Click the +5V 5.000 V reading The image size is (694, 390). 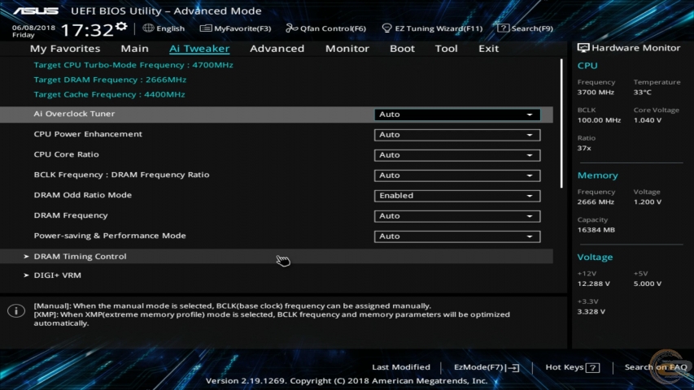(648, 284)
